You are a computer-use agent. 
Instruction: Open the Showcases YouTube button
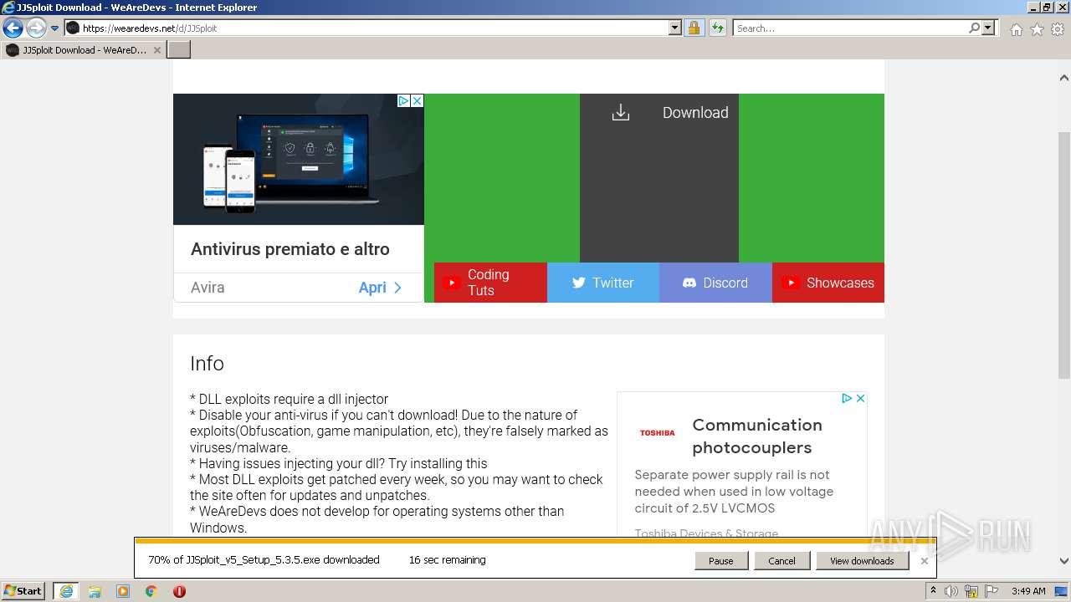[x=828, y=283]
